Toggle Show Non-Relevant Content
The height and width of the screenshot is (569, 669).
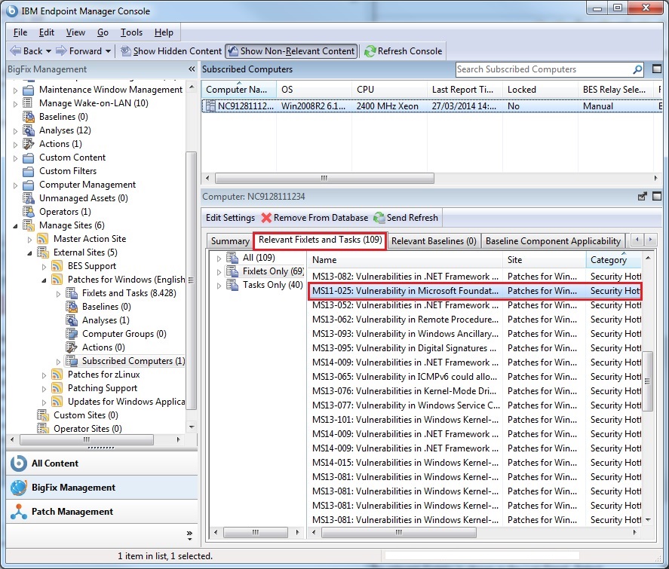coord(291,51)
